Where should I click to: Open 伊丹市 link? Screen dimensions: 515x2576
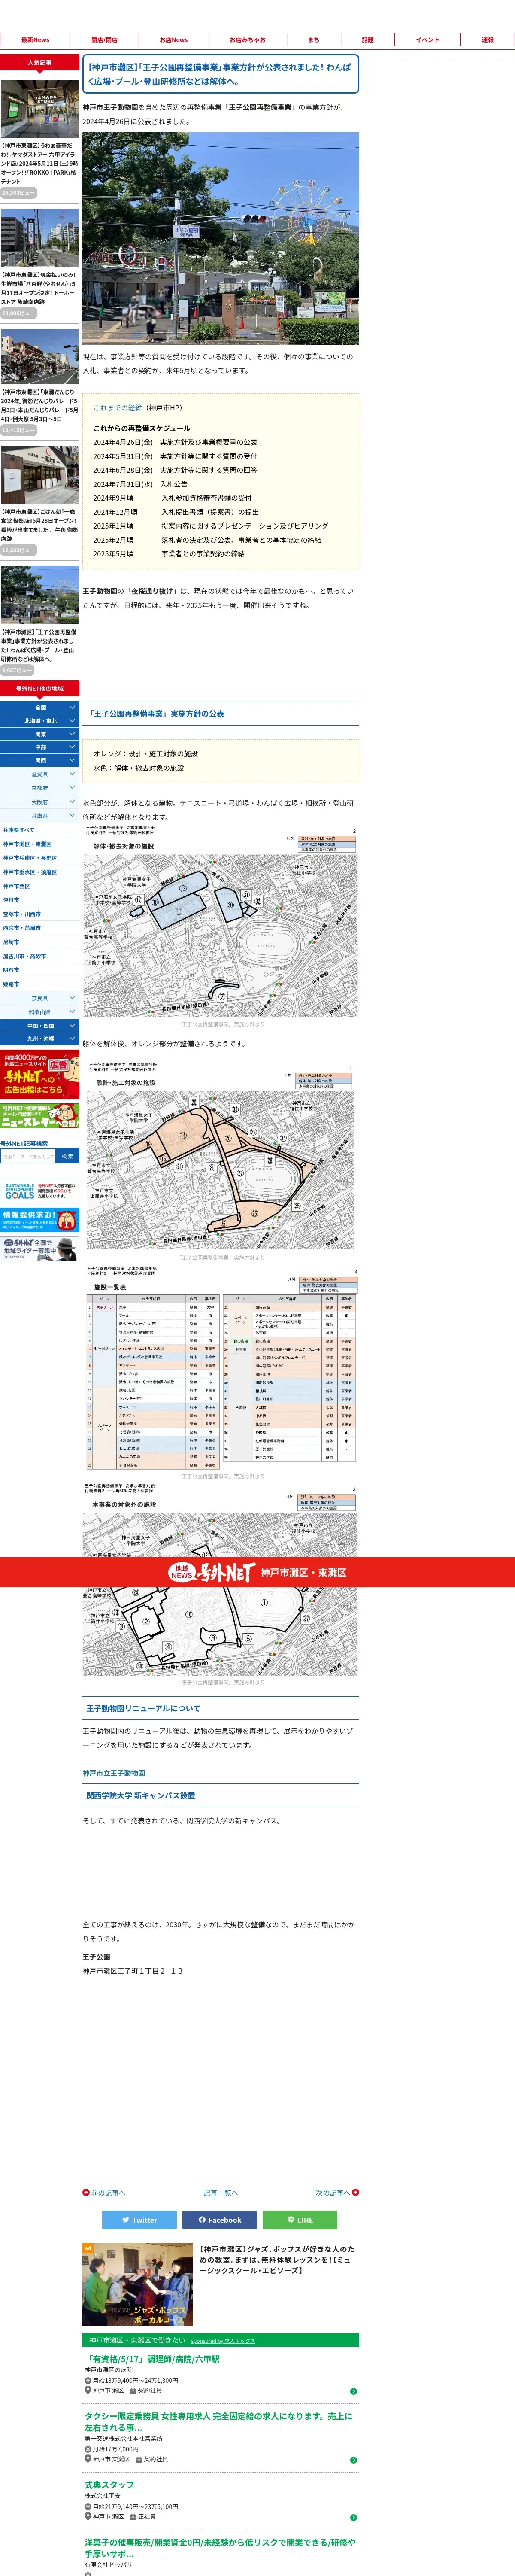pos(11,900)
